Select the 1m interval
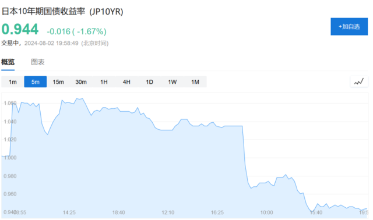This screenshot has height=220, width=373. [13, 81]
